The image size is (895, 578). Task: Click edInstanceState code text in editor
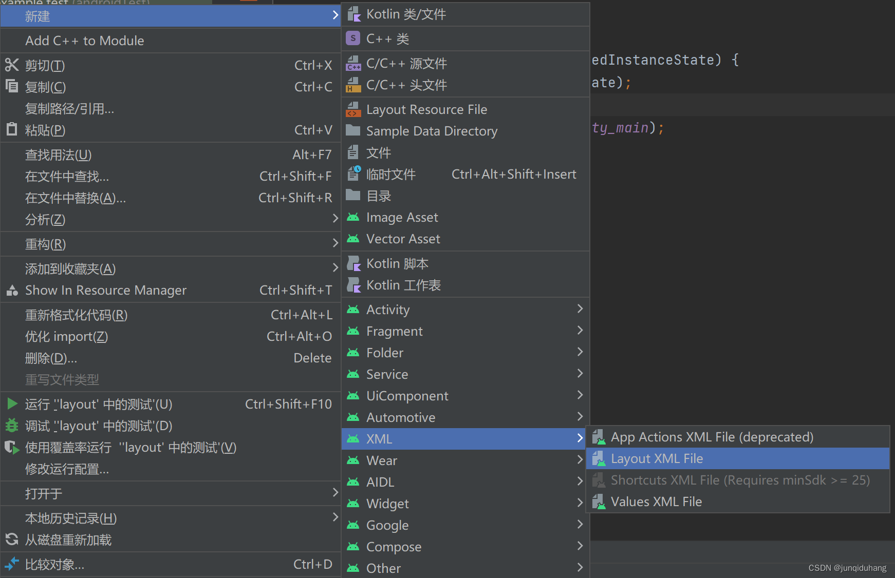pyautogui.click(x=653, y=60)
